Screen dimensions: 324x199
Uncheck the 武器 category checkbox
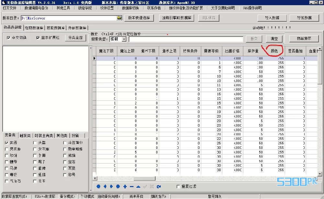coord(6,142)
